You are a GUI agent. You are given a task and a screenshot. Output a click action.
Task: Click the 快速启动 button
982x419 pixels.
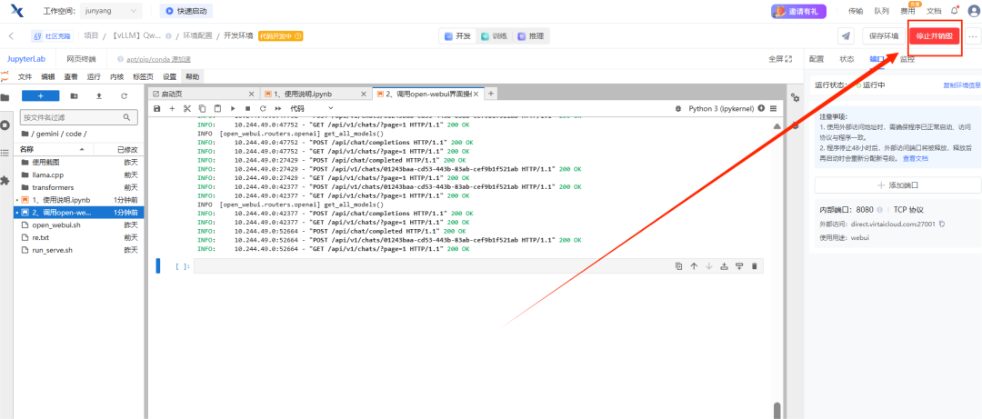point(186,11)
